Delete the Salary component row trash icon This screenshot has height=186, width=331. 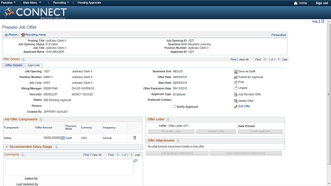134,138
